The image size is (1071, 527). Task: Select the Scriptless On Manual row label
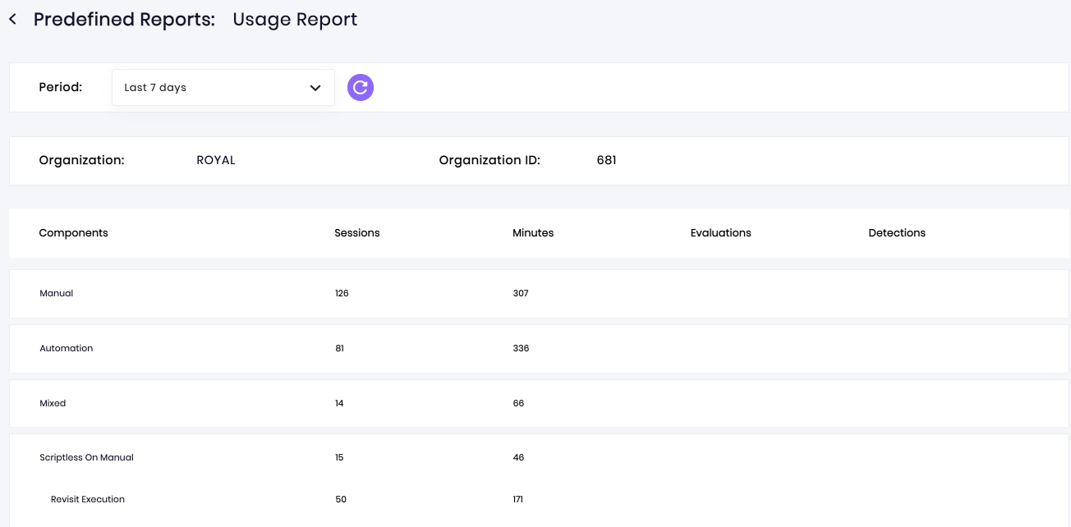pos(86,457)
